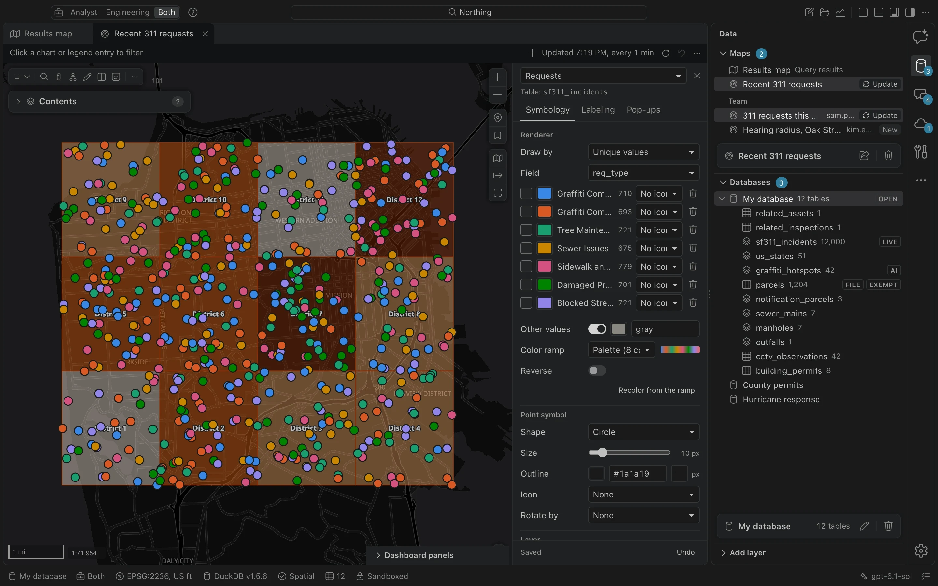Adjust the point Size slider

click(629, 453)
